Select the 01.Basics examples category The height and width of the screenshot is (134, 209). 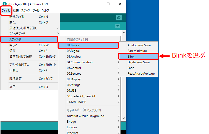pyautogui.click(x=88, y=45)
